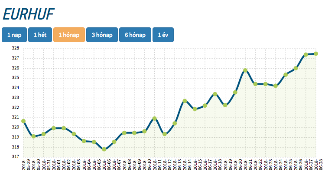Image resolution: width=325 pixels, height=175 pixels.
Task: Select the second-to-last data point
Action: click(306, 55)
